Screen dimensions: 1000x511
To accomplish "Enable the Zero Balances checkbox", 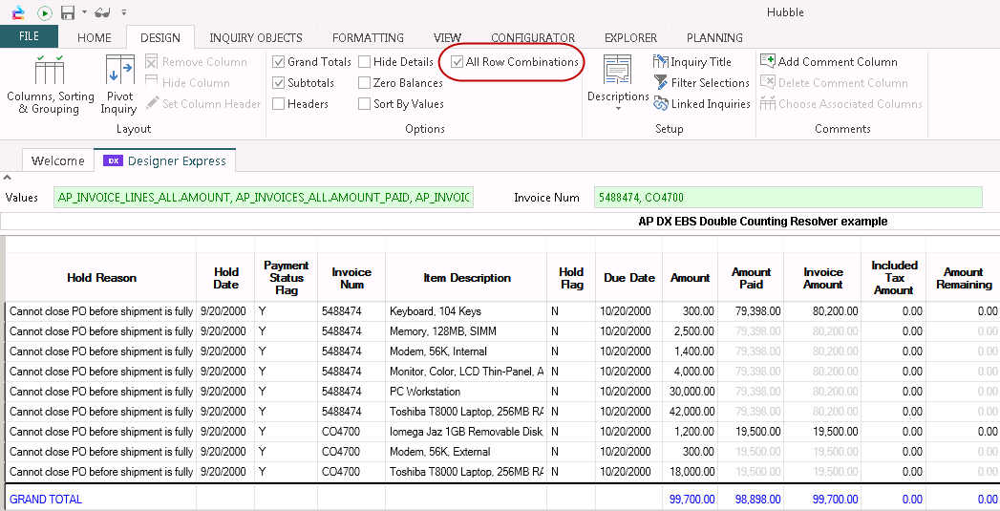I will click(x=365, y=83).
